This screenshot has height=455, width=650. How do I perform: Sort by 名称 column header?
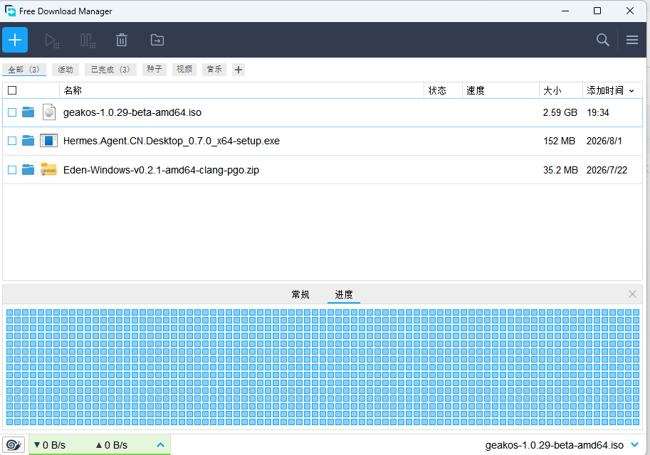[x=241, y=90]
